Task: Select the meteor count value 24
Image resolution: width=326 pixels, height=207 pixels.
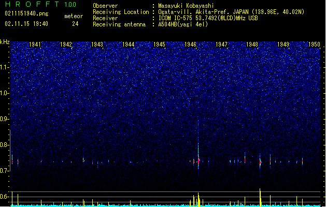Action: (x=75, y=24)
